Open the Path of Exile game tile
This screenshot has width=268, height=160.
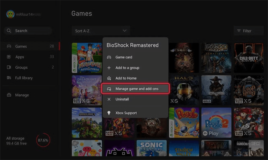pyautogui.click(x=151, y=128)
